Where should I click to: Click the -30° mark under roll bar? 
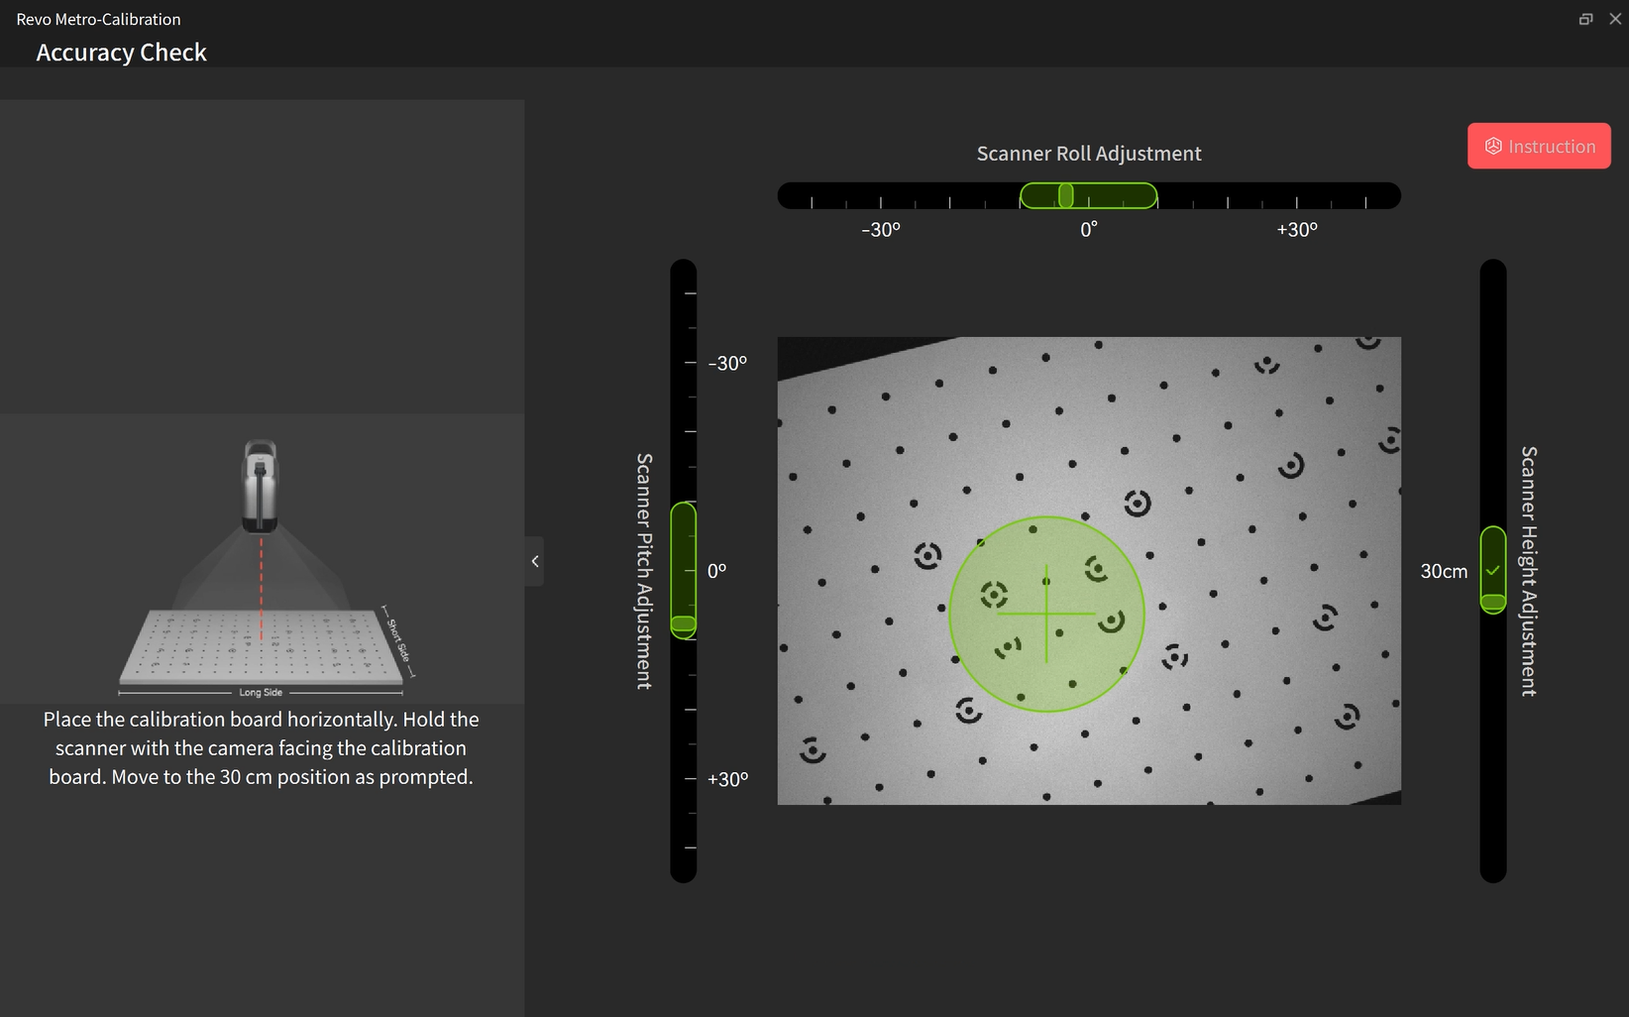coord(880,230)
